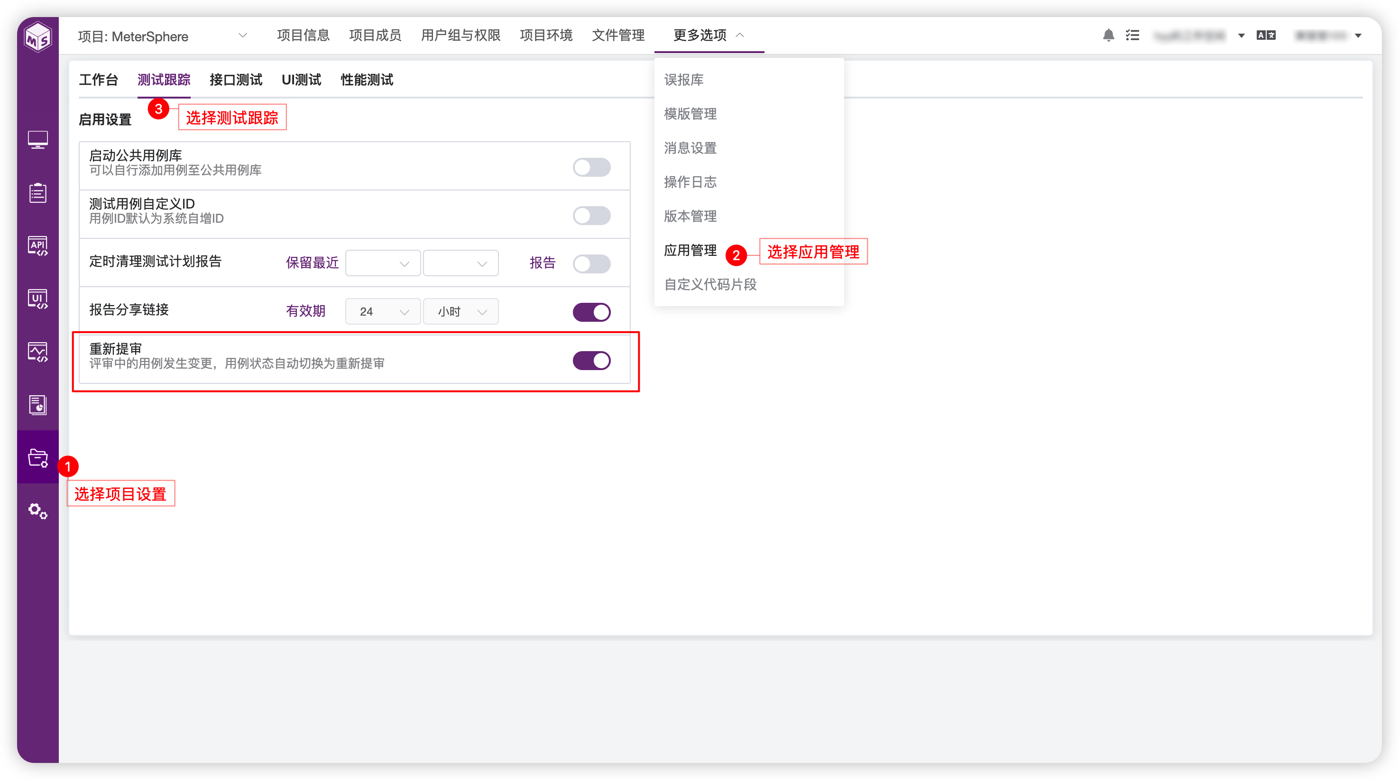Screen dimensions: 1399x780
Task: Click the language switch icon
Action: 1266,35
